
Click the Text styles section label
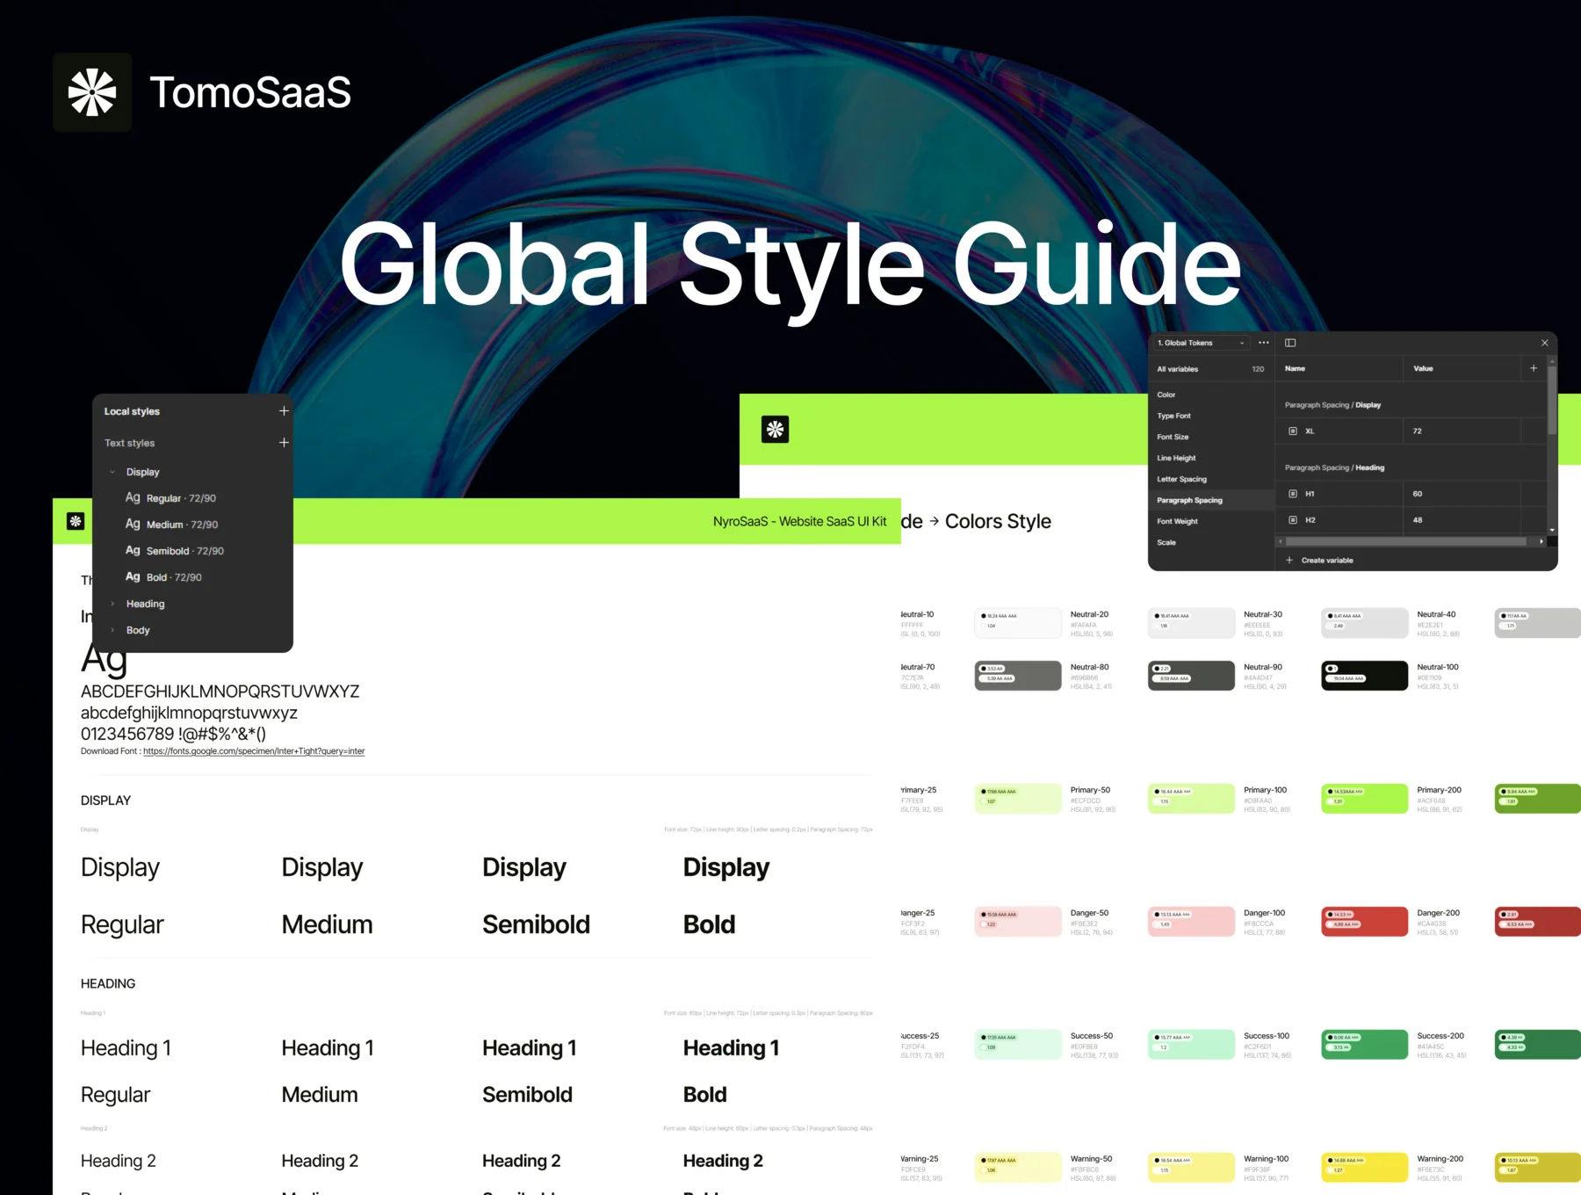129,443
